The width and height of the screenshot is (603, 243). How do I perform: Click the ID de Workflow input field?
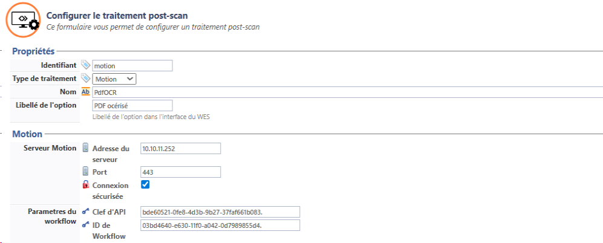(x=220, y=225)
